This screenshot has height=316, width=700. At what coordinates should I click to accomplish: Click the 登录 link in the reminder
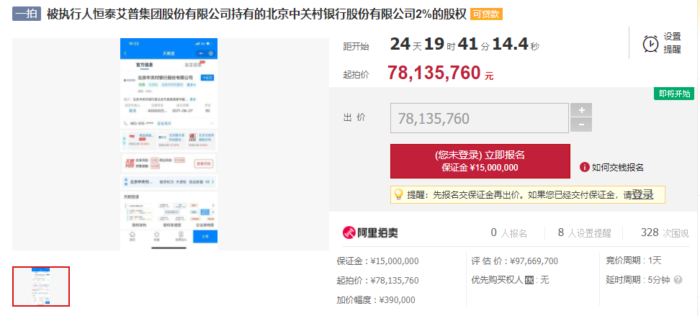pyautogui.click(x=643, y=194)
